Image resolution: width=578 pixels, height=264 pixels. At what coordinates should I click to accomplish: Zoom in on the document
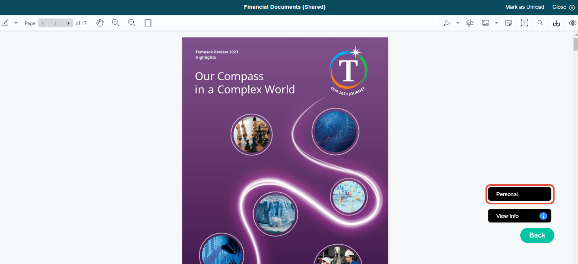click(x=132, y=23)
